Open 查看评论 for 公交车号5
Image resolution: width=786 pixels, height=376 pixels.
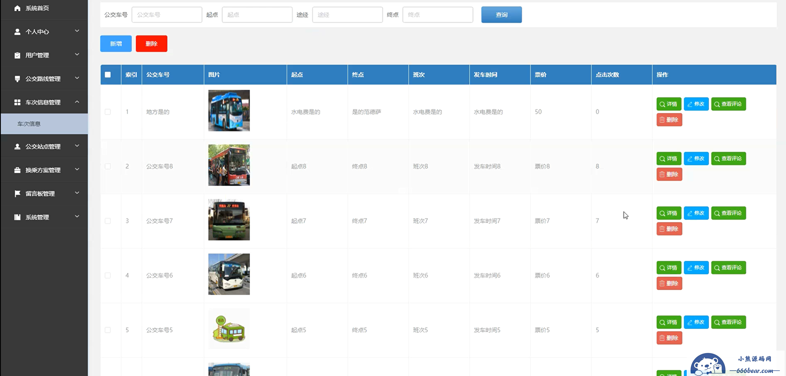pos(728,322)
